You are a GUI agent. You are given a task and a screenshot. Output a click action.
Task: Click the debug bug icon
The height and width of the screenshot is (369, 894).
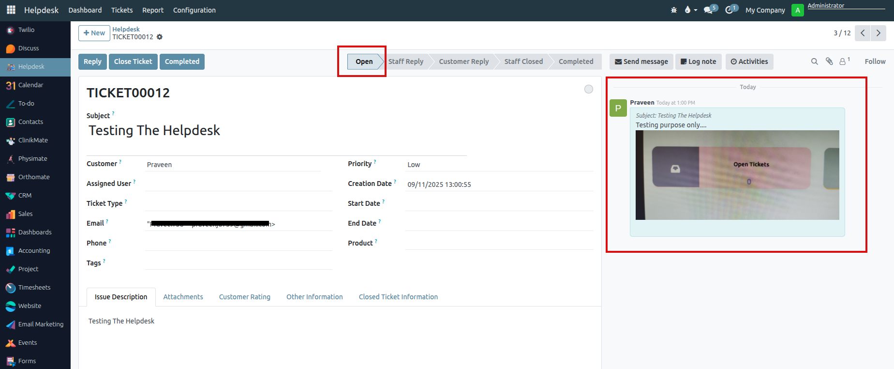coord(674,10)
